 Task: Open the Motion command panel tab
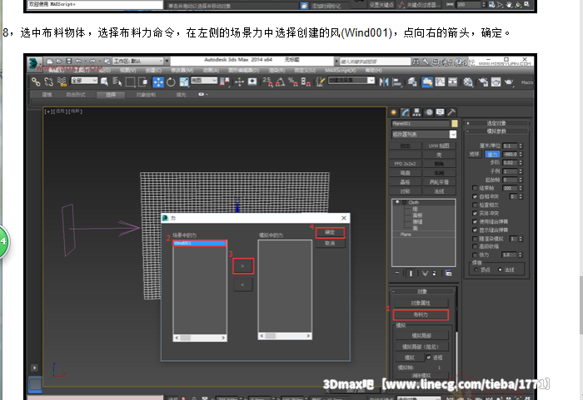429,112
